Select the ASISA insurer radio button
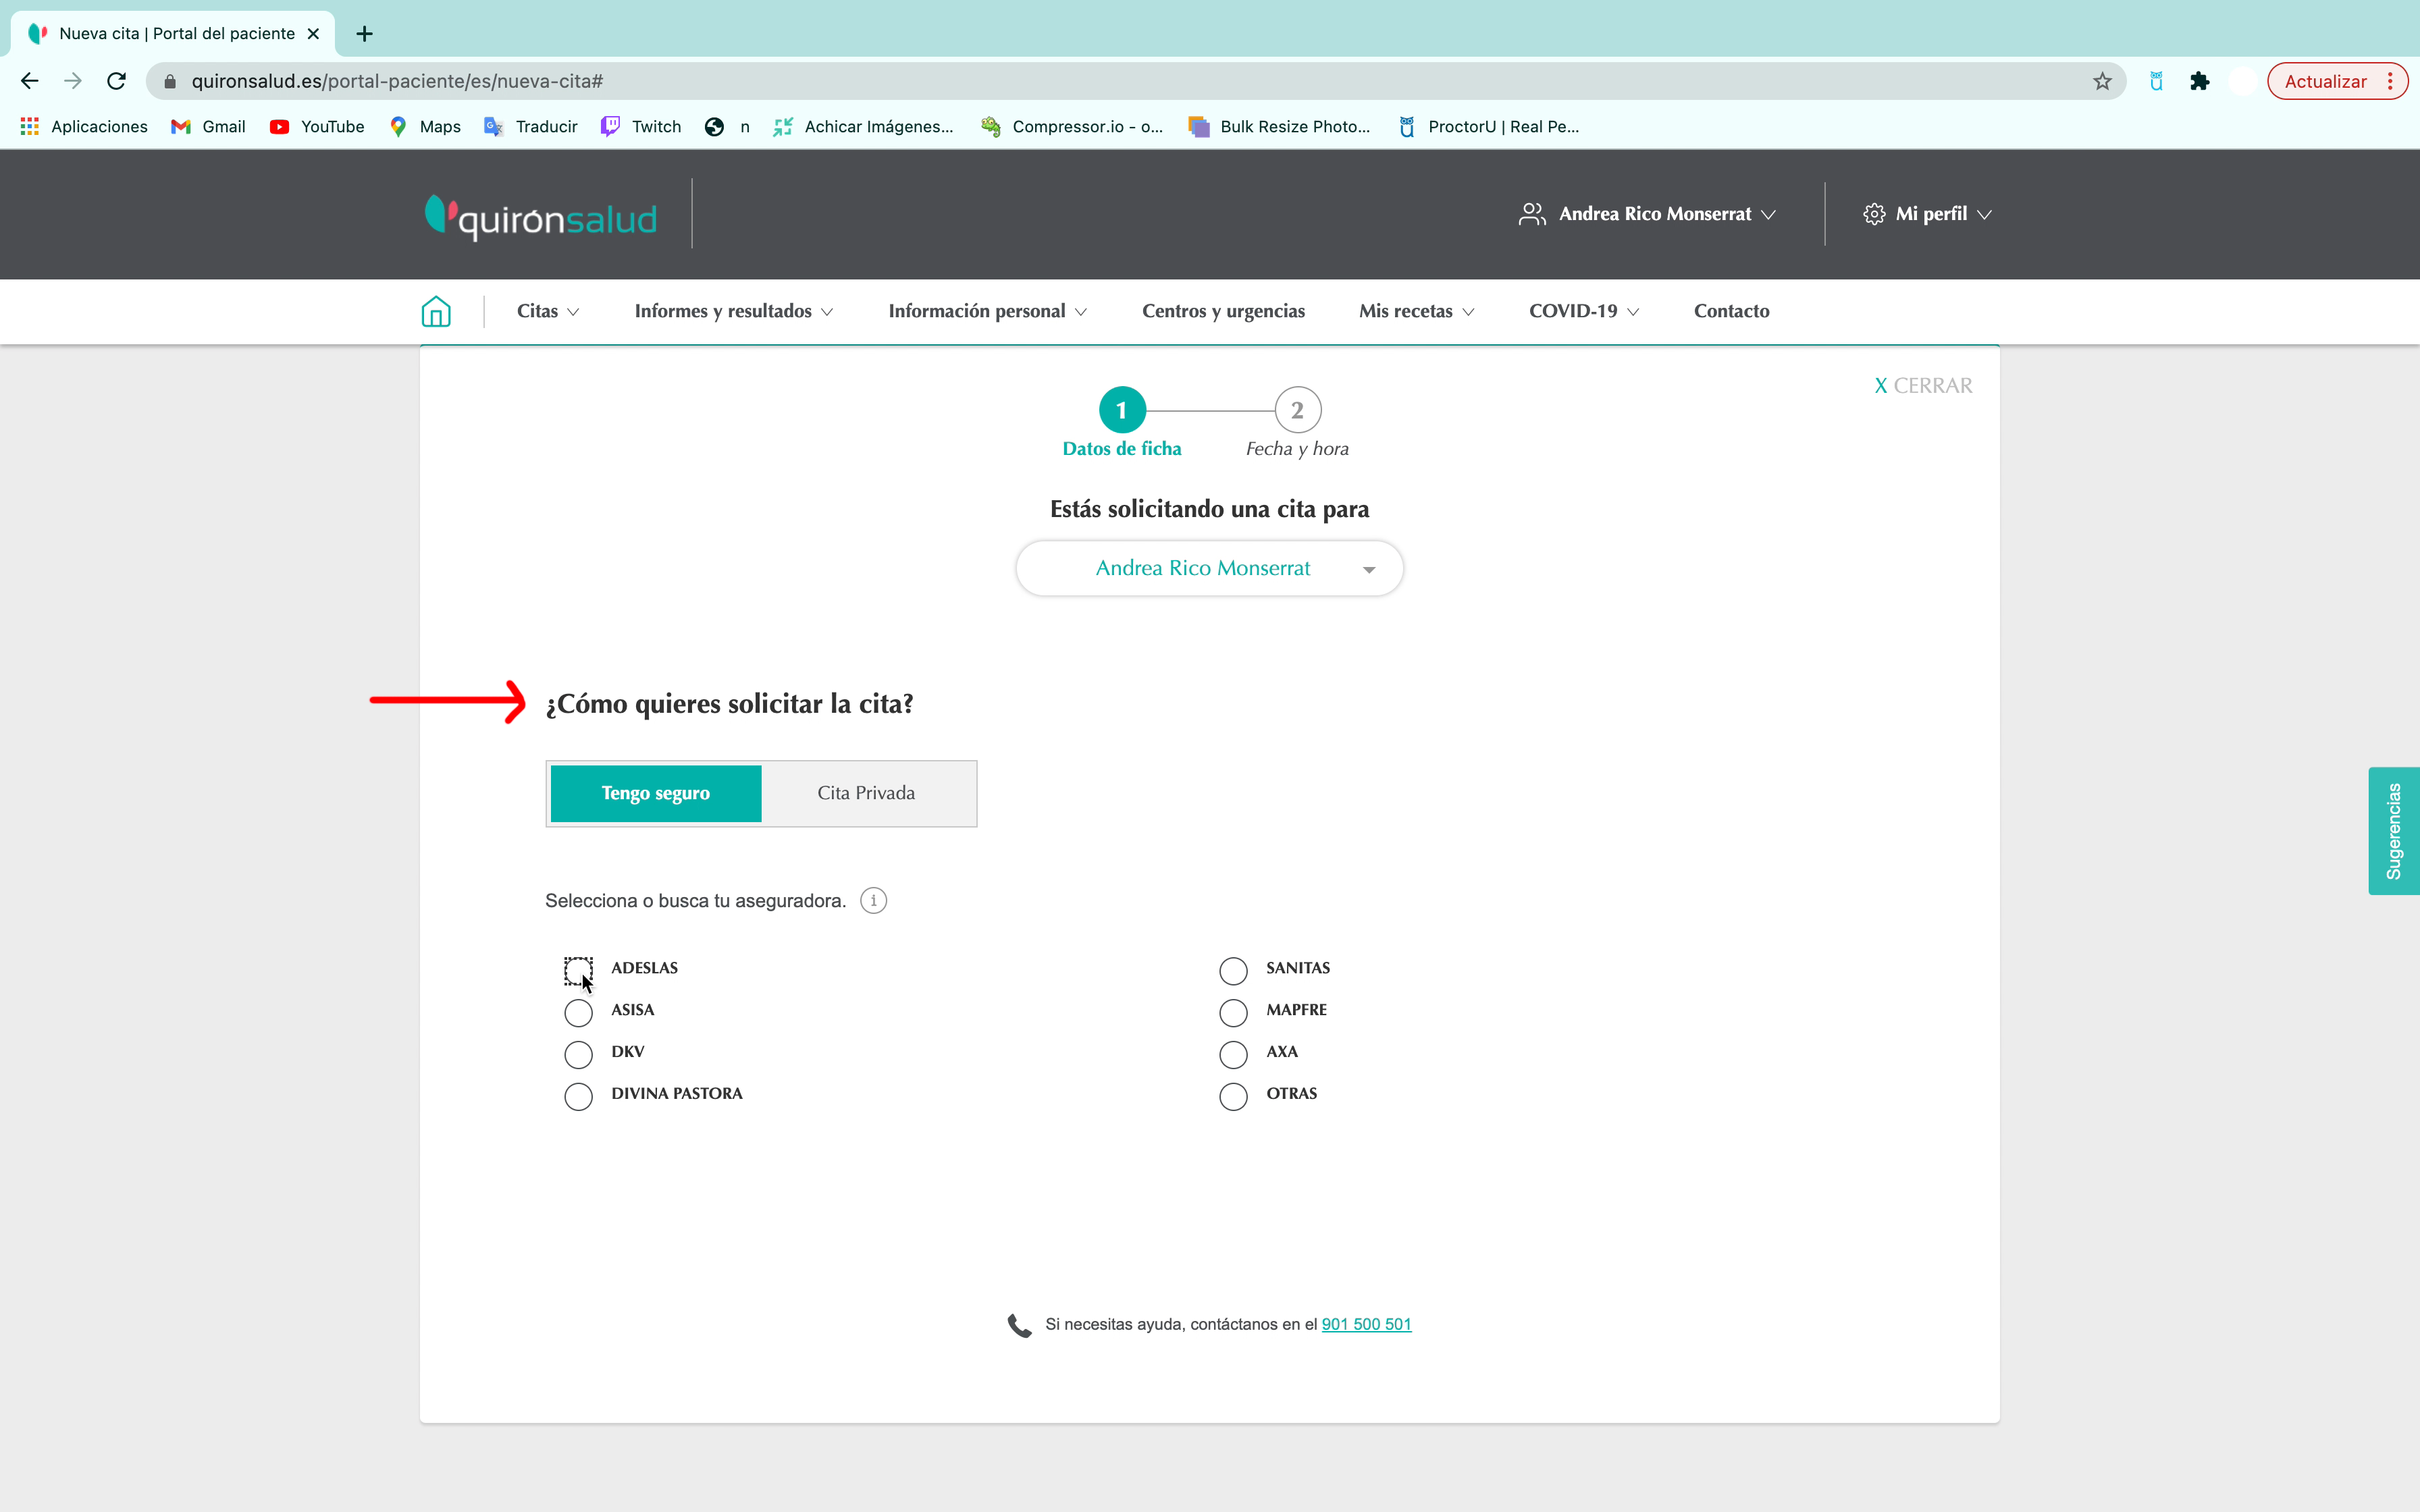Image resolution: width=2420 pixels, height=1512 pixels. coord(578,1013)
